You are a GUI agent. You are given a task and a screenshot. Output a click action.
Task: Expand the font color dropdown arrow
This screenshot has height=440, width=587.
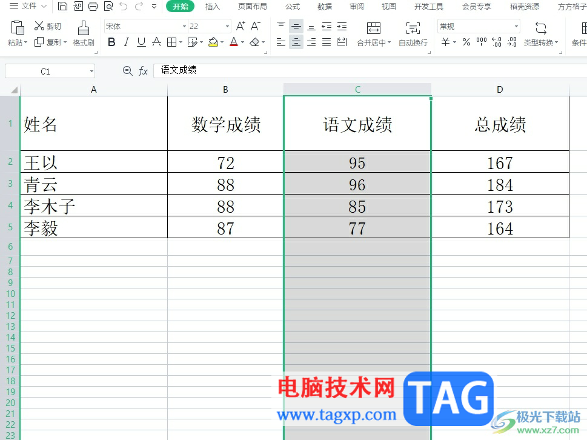pyautogui.click(x=242, y=42)
